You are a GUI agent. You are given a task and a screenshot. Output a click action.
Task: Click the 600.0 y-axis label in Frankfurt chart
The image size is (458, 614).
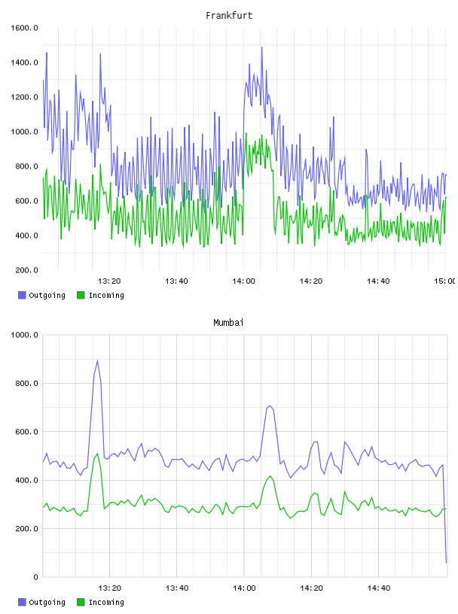click(x=26, y=201)
